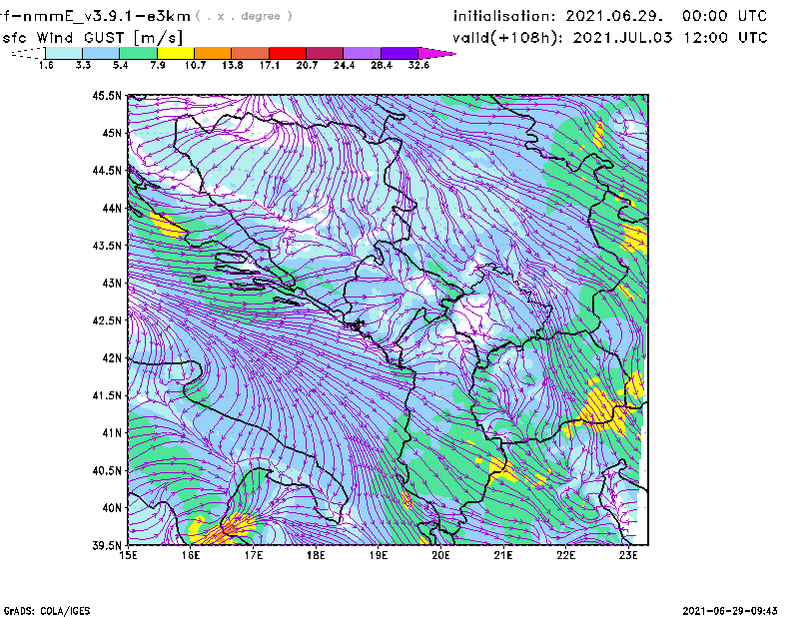Click the legend value 7.9

click(158, 65)
